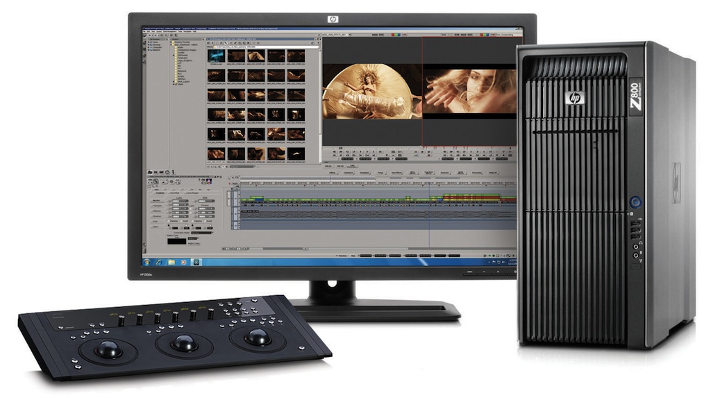Select the DSPresets folder
This screenshot has height=398, width=711.
183,56
